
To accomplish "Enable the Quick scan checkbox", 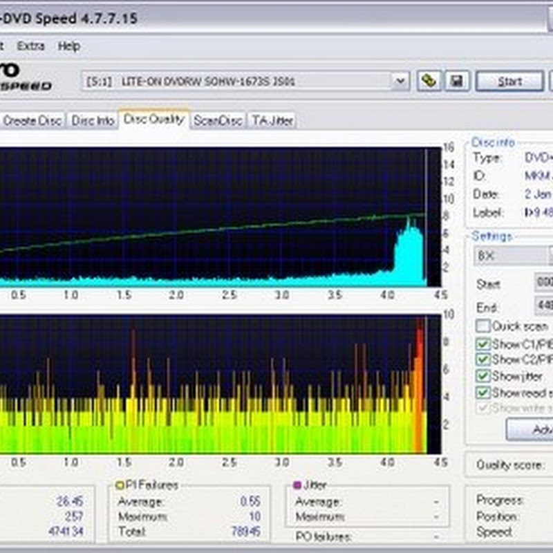I will 482,326.
